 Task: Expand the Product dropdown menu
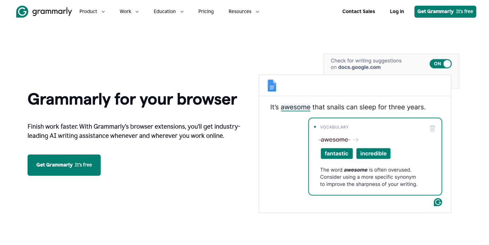click(x=92, y=12)
